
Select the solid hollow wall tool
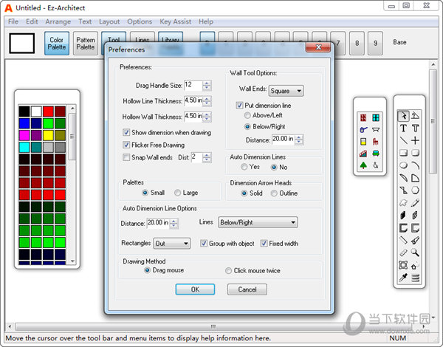tap(403, 216)
